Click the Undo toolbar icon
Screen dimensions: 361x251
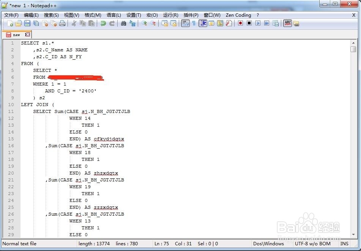tap(103, 23)
